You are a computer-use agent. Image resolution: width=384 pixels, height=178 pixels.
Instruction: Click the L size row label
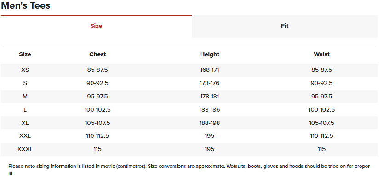pyautogui.click(x=25, y=109)
